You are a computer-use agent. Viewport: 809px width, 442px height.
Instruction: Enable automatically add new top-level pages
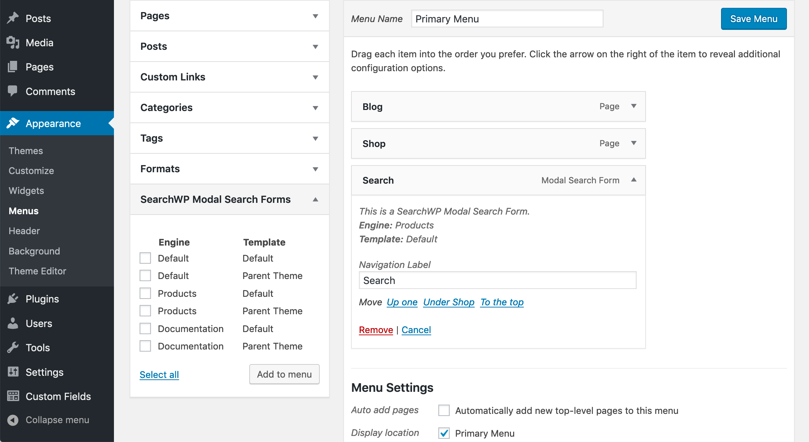tap(444, 410)
